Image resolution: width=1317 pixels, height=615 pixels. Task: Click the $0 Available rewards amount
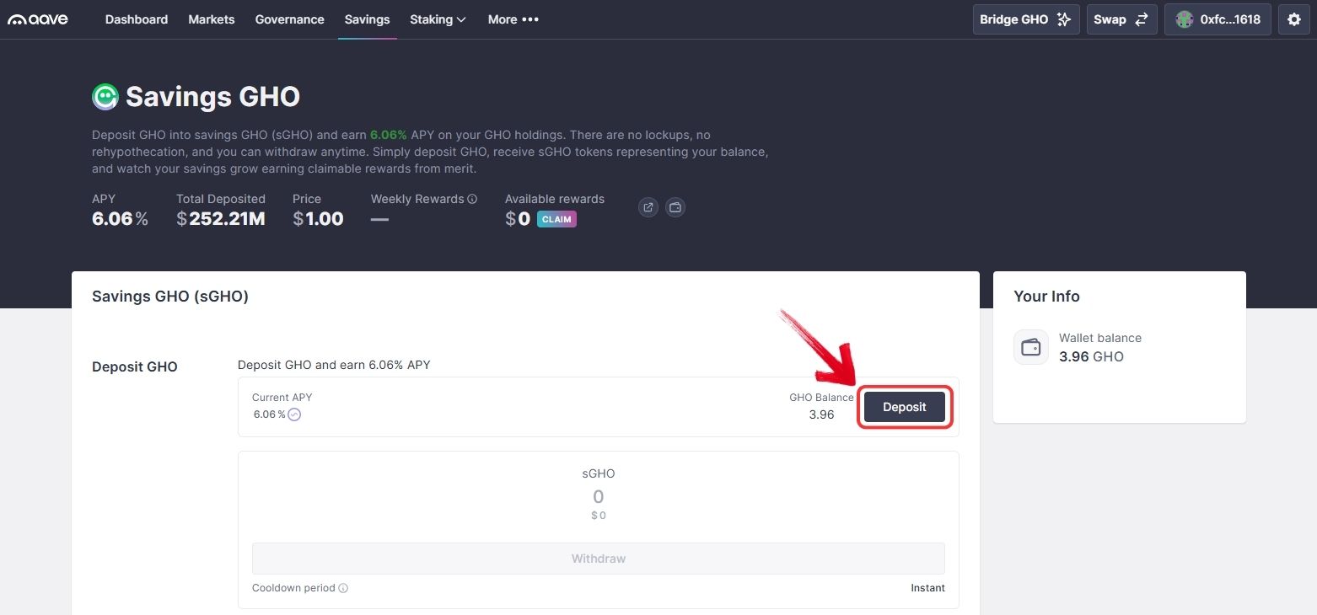point(518,219)
